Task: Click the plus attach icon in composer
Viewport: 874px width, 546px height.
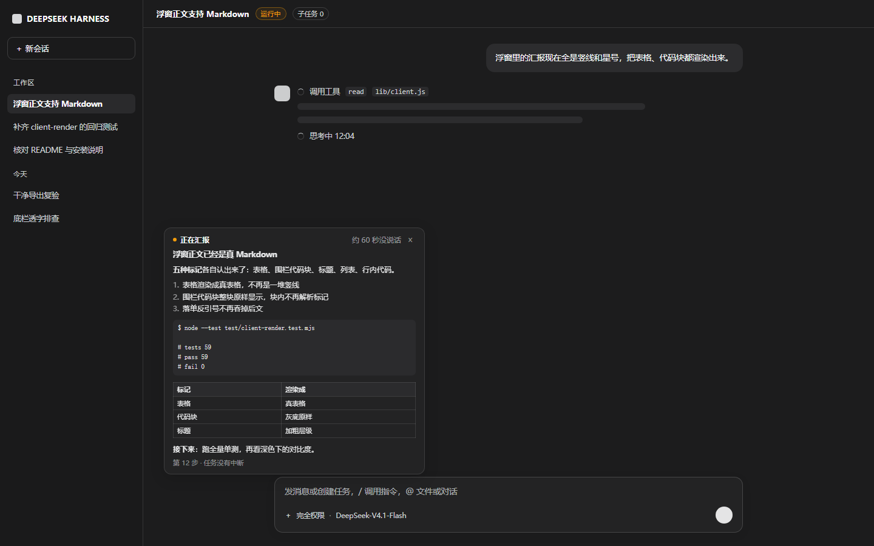Action: click(x=288, y=516)
